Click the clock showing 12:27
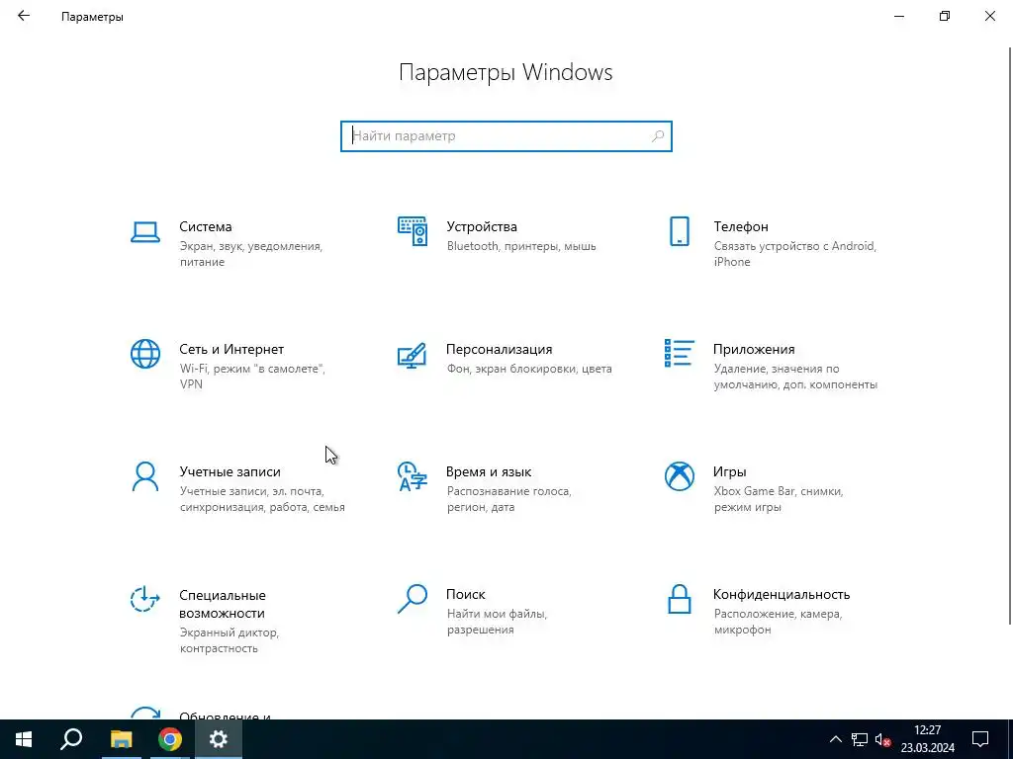1013x759 pixels. tap(927, 730)
